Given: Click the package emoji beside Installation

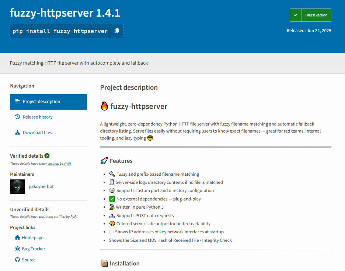Looking at the screenshot, I should [x=104, y=263].
